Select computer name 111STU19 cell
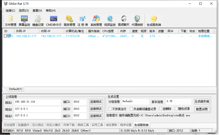219x135 pixels. (72, 36)
